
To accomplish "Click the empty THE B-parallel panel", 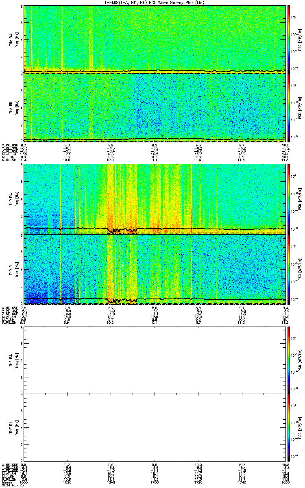I will 155,427.
